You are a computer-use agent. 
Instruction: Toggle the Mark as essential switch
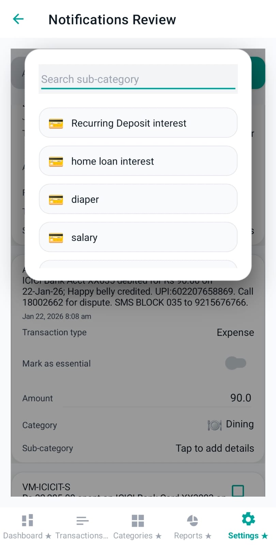point(236,363)
